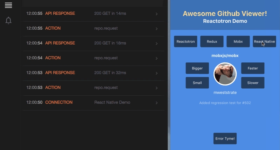Select '200 GET in 18ms' text

pyautogui.click(x=110, y=43)
